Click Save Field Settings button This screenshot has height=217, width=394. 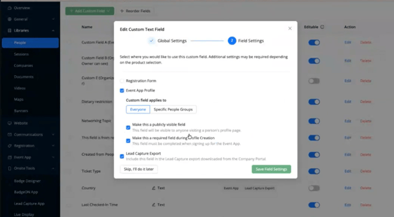[271, 169]
